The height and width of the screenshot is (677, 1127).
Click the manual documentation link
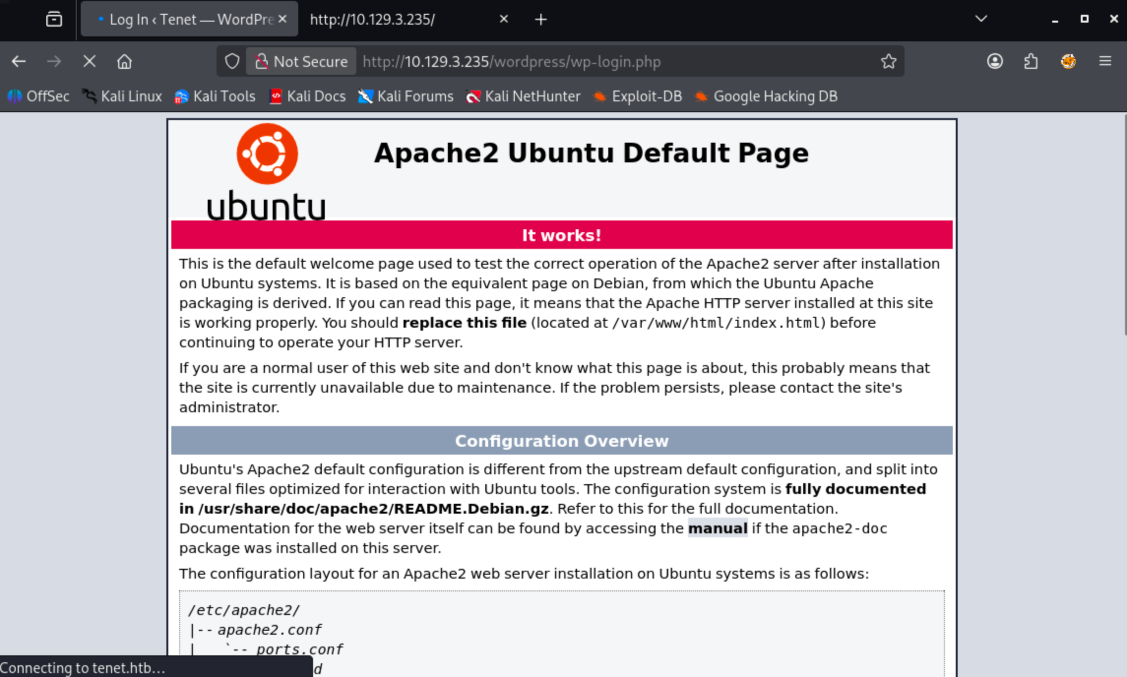(x=717, y=528)
